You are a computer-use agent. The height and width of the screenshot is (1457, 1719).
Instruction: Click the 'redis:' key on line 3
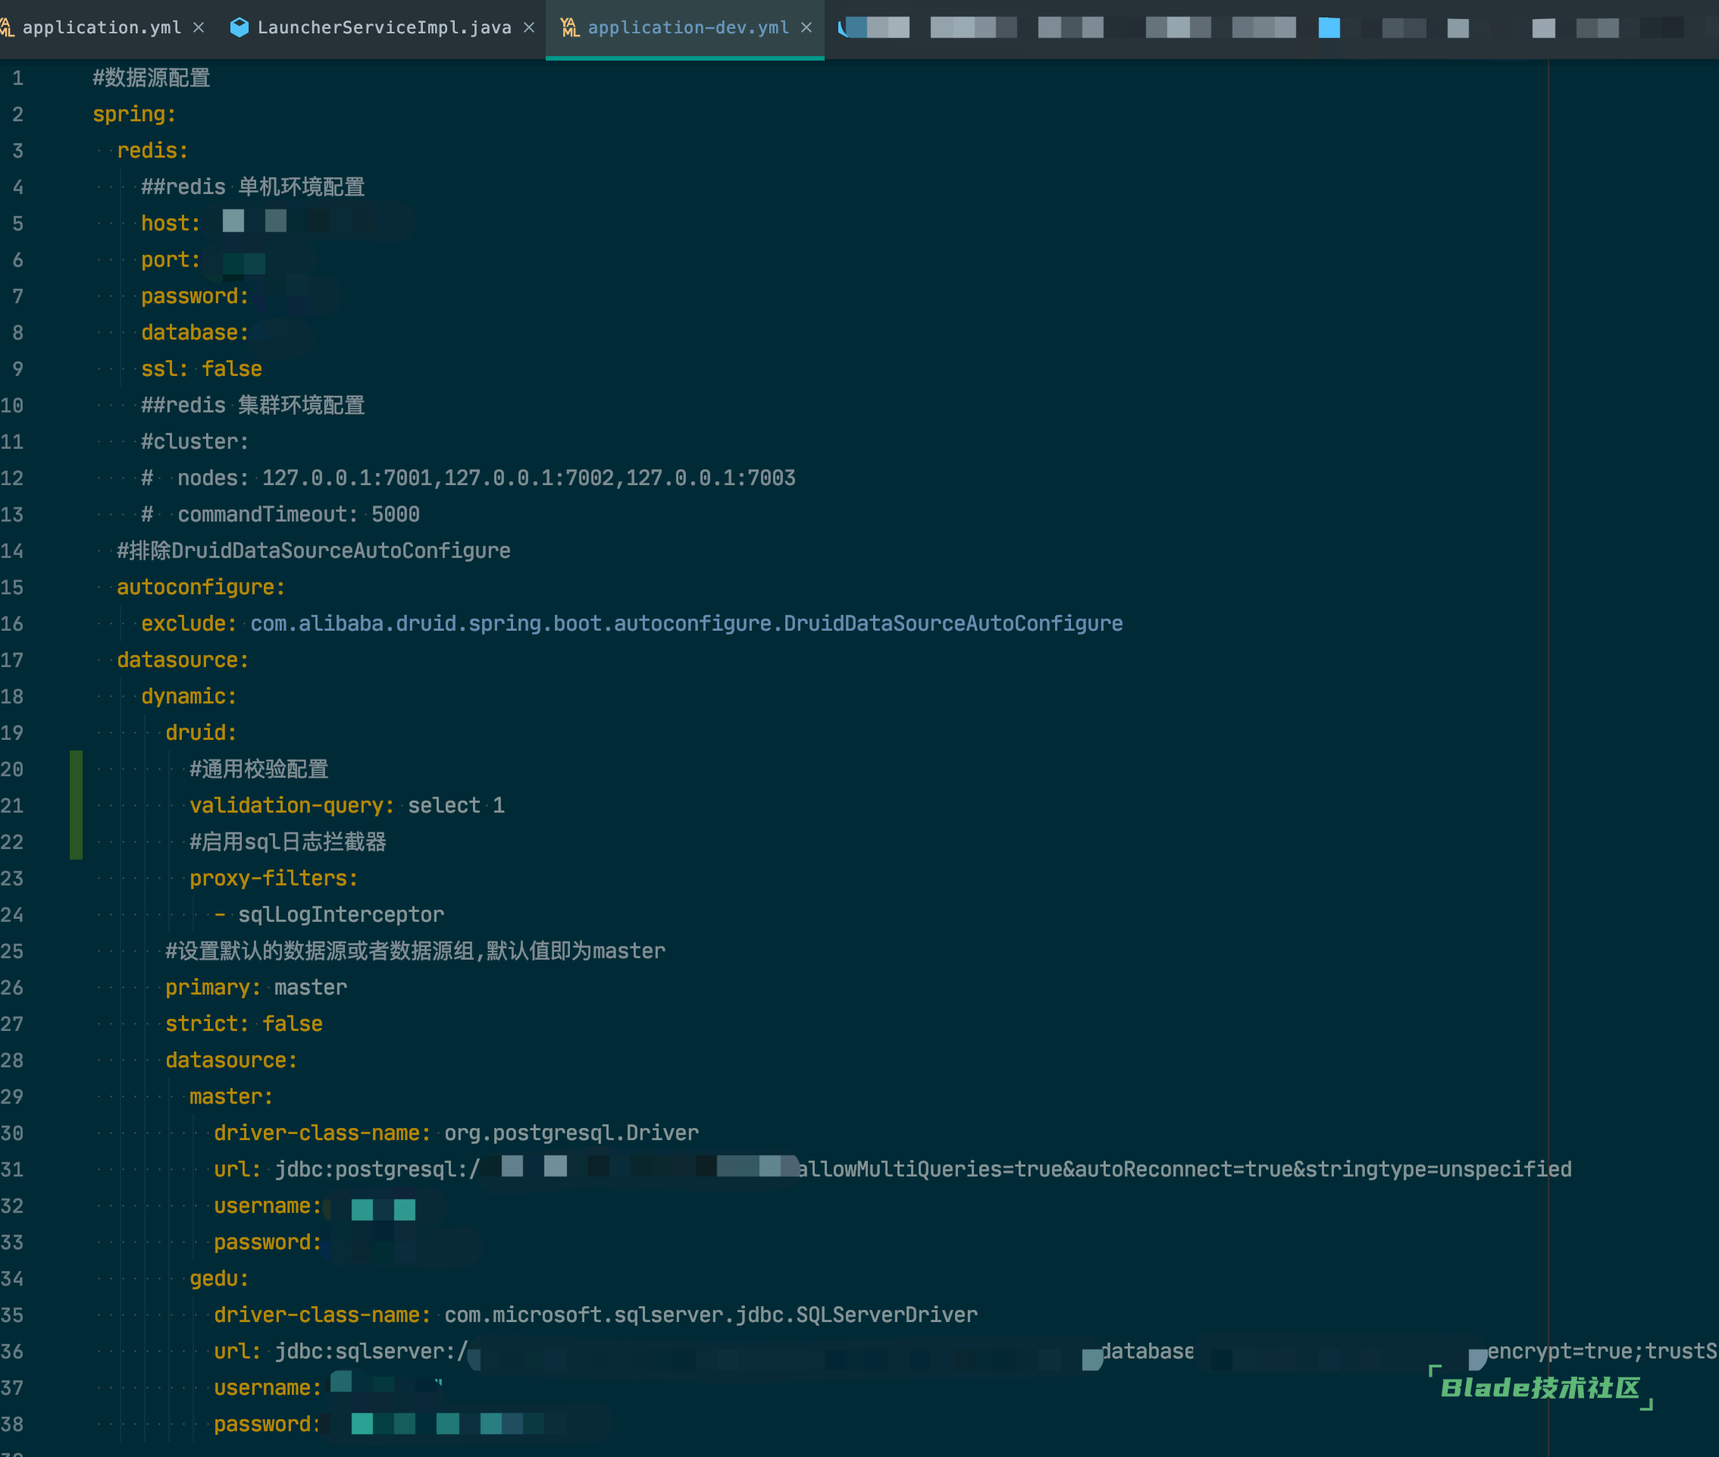[153, 150]
